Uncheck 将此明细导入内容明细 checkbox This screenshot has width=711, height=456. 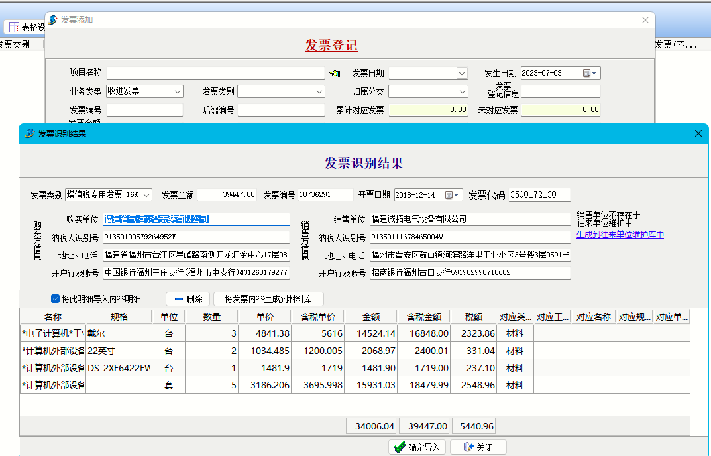56,299
